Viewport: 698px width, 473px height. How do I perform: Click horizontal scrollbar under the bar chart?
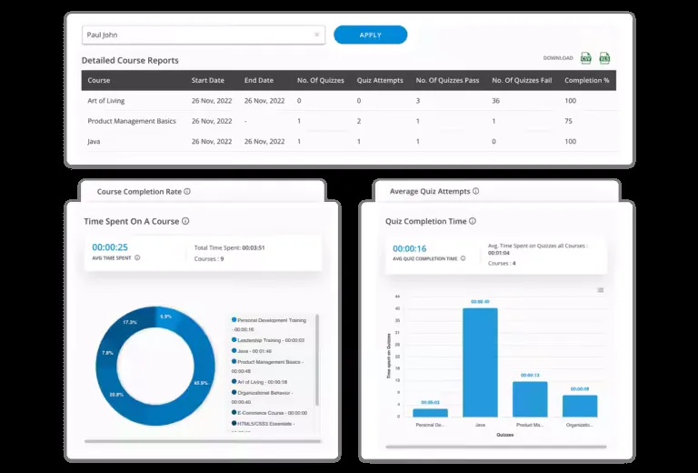(496, 447)
